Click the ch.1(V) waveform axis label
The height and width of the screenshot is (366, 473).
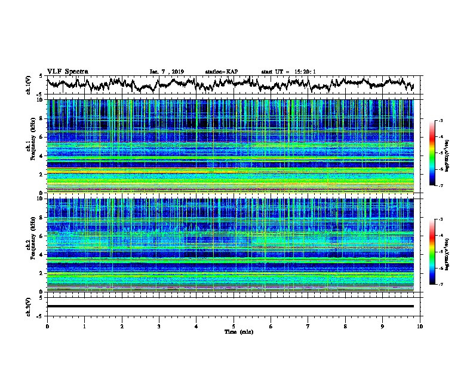pos(29,85)
